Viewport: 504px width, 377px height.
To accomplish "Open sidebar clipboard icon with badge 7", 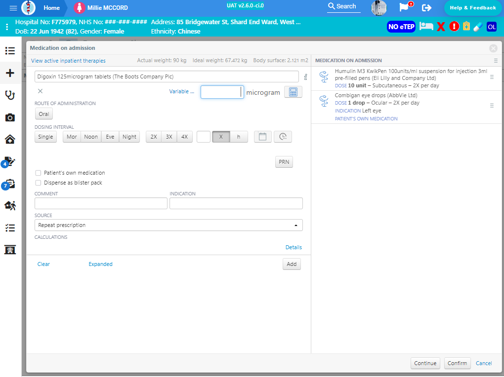I will [x=9, y=184].
